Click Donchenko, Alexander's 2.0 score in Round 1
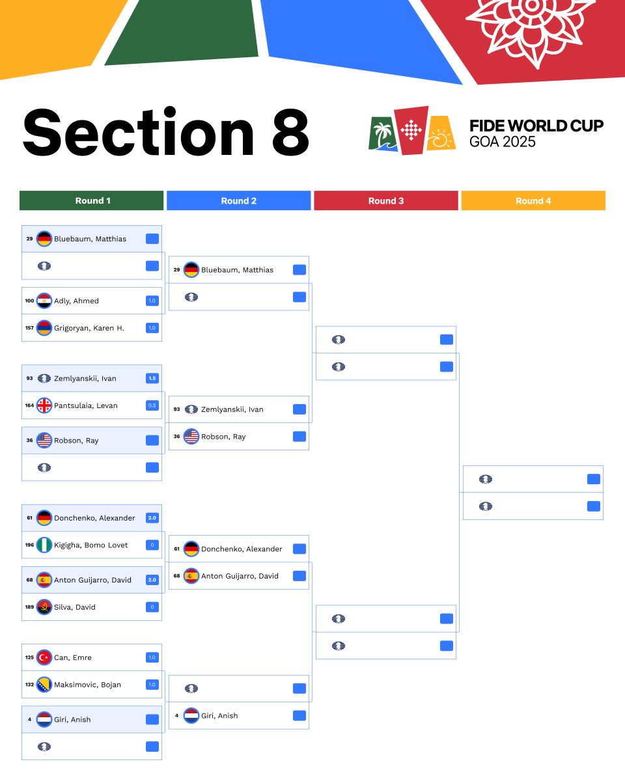Viewport: 625px width, 781px height. pyautogui.click(x=152, y=518)
